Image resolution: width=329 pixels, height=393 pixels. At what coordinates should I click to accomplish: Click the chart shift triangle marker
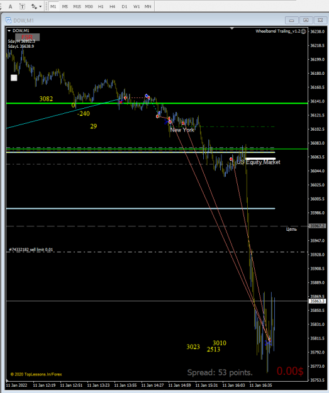tap(232, 28)
